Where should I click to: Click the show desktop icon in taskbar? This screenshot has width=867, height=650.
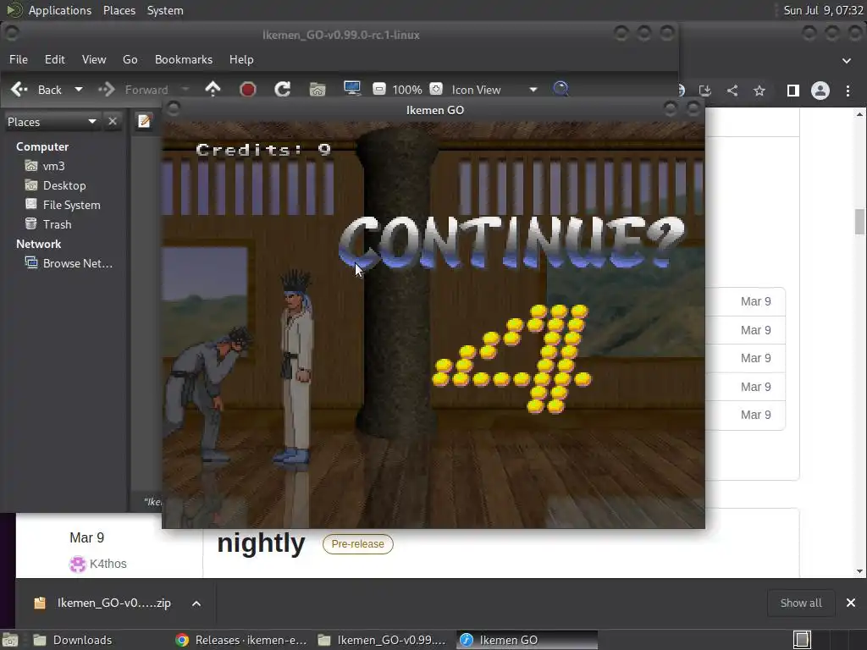(x=10, y=640)
